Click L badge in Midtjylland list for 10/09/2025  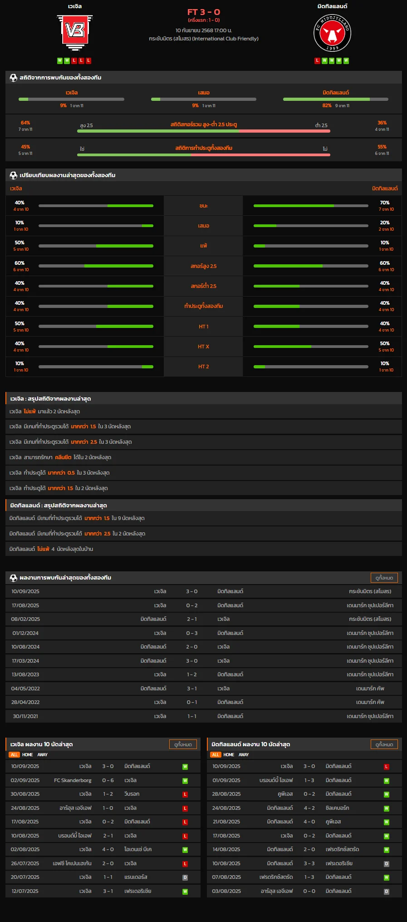(387, 767)
